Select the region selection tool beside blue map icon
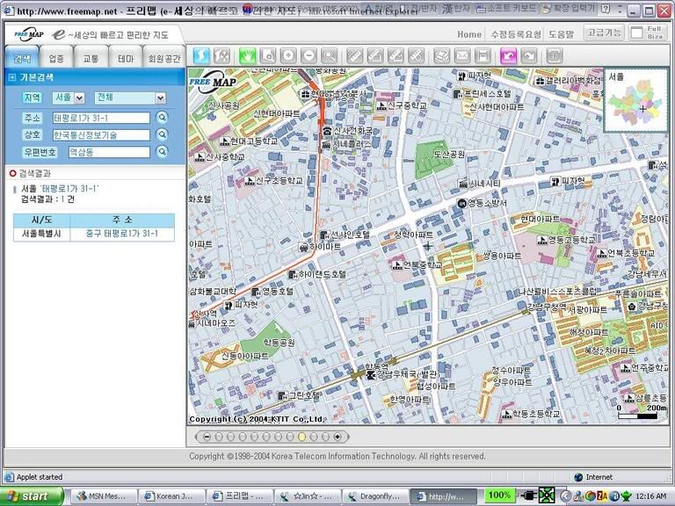Image resolution: width=675 pixels, height=506 pixels. pyautogui.click(x=221, y=55)
